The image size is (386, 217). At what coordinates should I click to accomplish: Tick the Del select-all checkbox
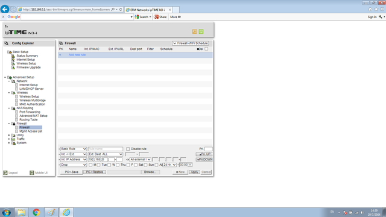click(x=206, y=49)
